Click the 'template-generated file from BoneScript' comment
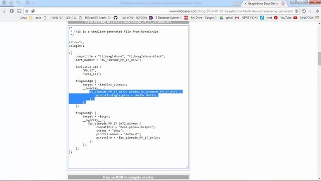The width and height of the screenshot is (321, 181). [x=125, y=31]
